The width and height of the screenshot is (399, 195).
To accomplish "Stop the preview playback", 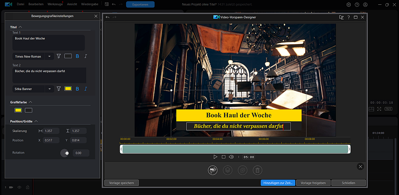I will (223, 157).
